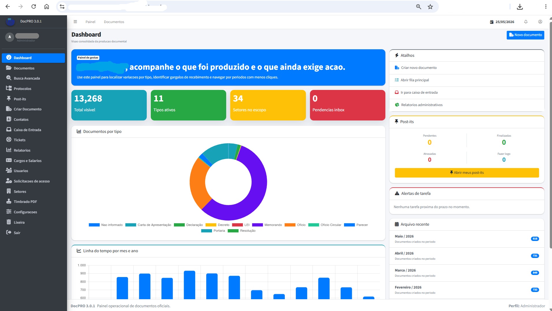552x311 pixels.
Task: Click Abrir meus post-its button
Action: [466, 172]
